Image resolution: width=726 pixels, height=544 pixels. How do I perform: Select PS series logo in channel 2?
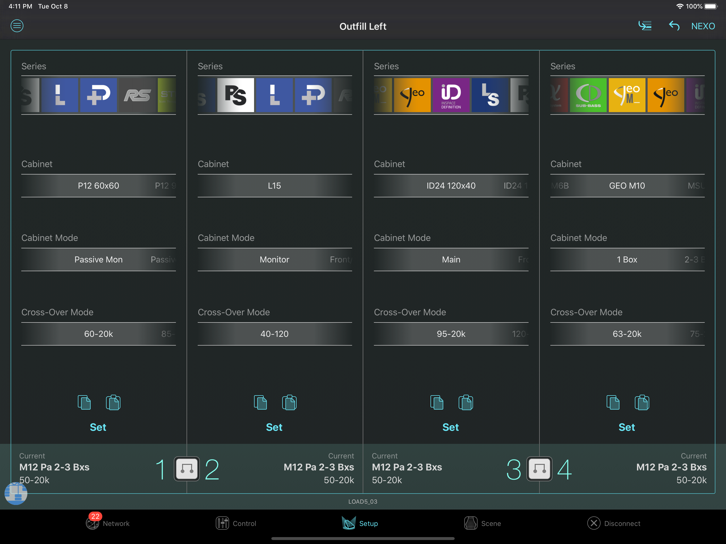pos(236,95)
